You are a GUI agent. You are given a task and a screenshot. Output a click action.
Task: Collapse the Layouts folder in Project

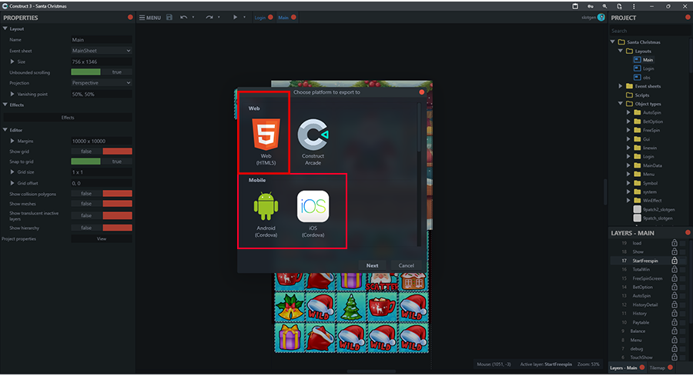tap(621, 52)
